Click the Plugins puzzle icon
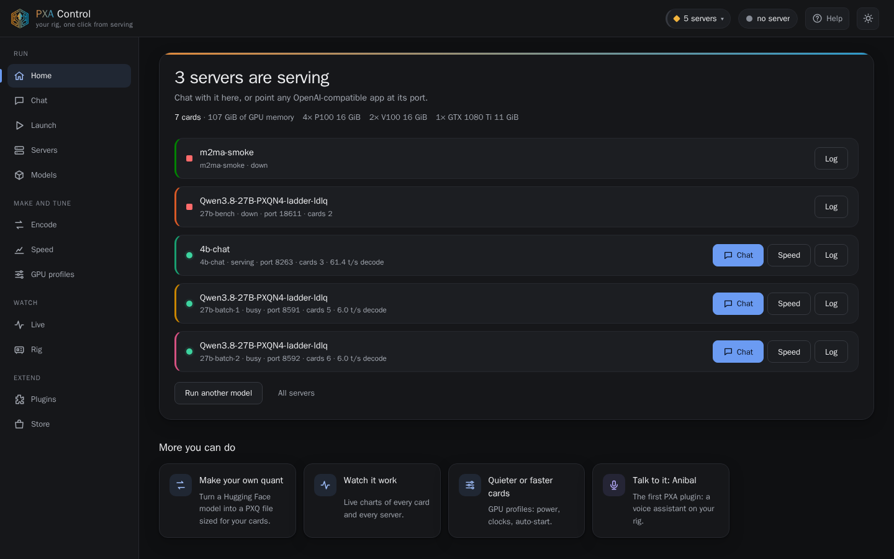Viewport: 894px width, 559px height. 19,399
